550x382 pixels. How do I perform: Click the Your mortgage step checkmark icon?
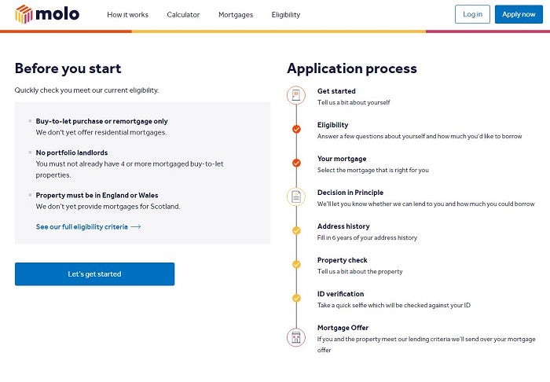(x=296, y=163)
